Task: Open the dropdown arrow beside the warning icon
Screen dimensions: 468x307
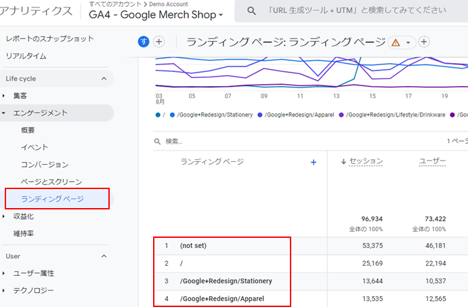Action: pos(408,43)
